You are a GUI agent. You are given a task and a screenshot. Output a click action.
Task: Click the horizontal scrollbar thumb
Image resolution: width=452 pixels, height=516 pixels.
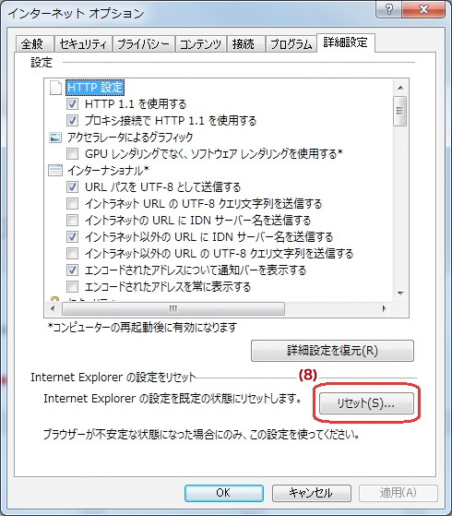(173, 308)
